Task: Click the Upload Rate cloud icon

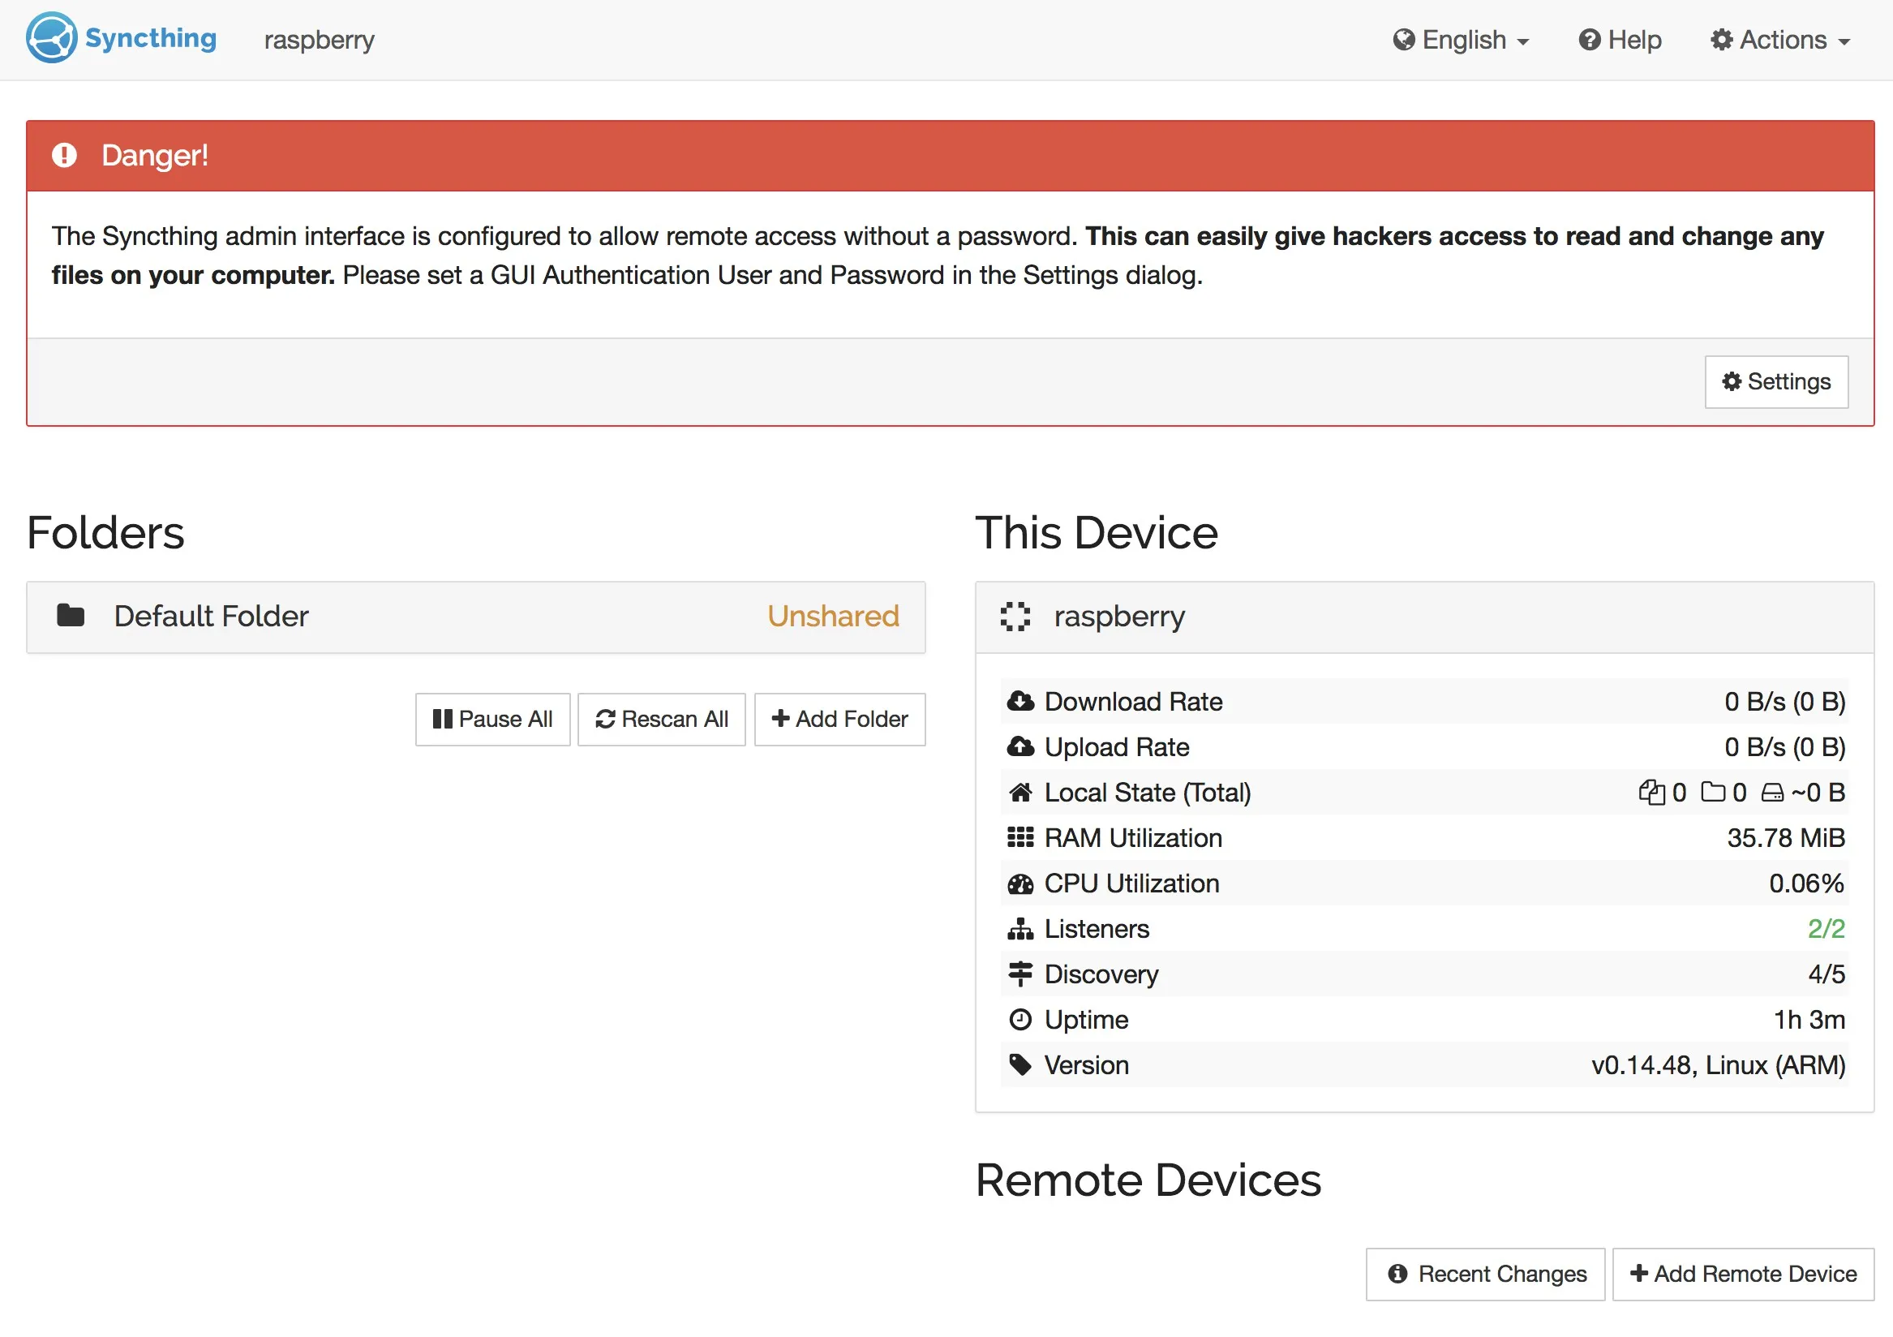Action: coord(1019,746)
